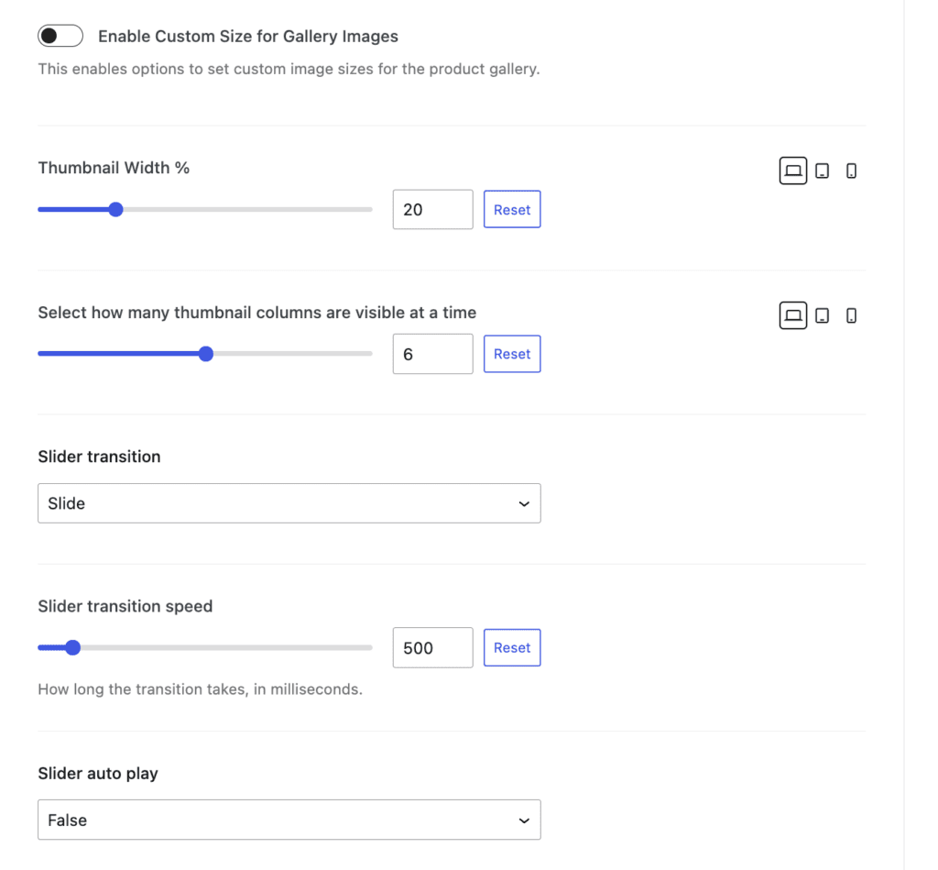
Task: Click the Thumbnail Width input showing 20
Action: pyautogui.click(x=431, y=209)
